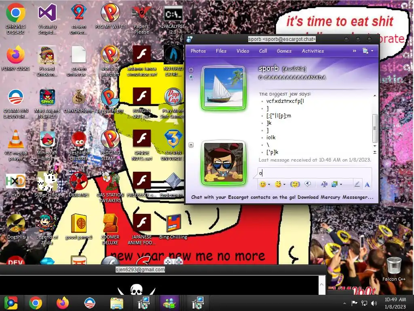Click the contact name sporb in the header
Screen dimensions: 414x311
click(x=268, y=68)
